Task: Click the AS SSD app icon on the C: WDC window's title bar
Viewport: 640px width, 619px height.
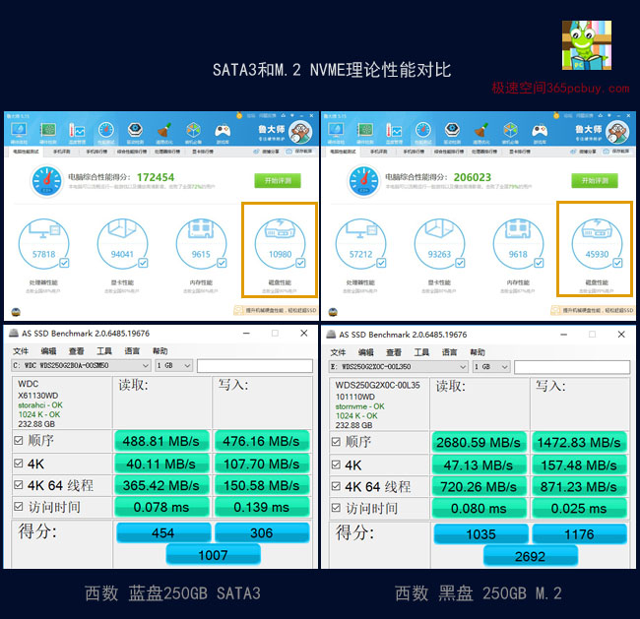Action: point(14,334)
